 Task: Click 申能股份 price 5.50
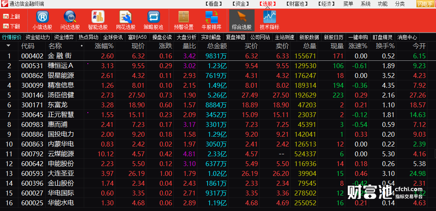tap(138, 164)
